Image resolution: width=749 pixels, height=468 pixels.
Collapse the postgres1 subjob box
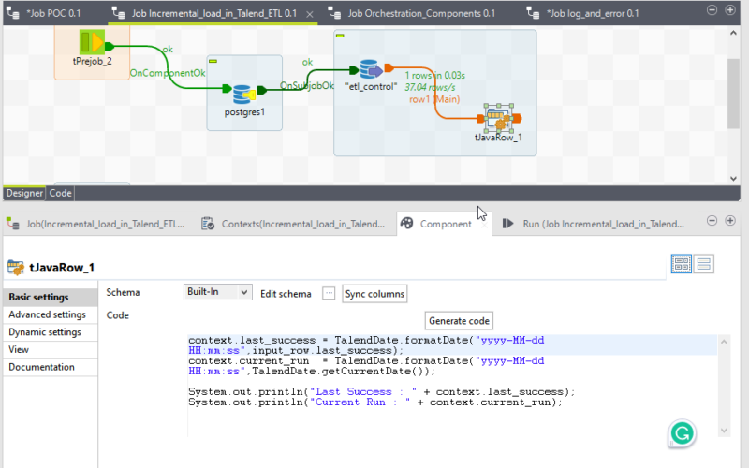(x=213, y=61)
